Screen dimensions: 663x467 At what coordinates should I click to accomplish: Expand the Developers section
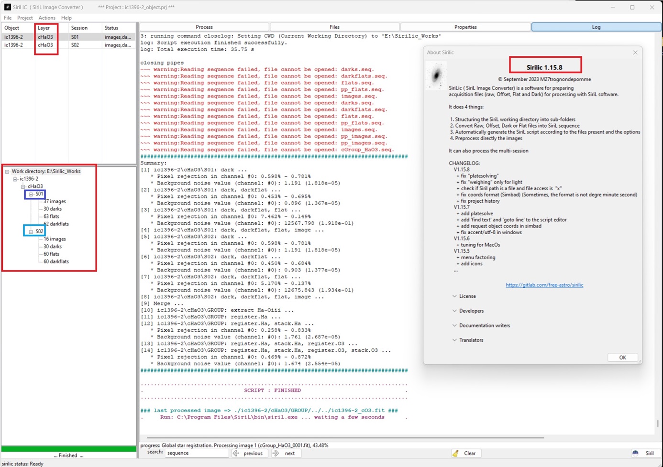pos(454,311)
